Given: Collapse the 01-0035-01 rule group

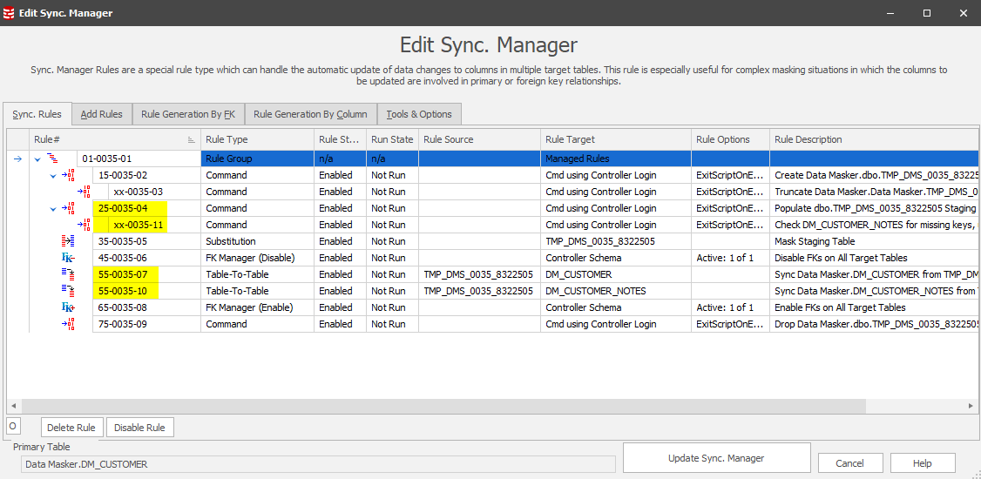Looking at the screenshot, I should click(x=37, y=159).
